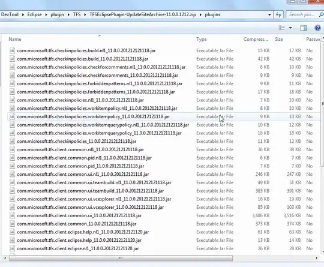This screenshot has height=267, width=324.
Task: Click the TFSEclipsePlugin zip breadcrumb segment
Action: [143, 14]
